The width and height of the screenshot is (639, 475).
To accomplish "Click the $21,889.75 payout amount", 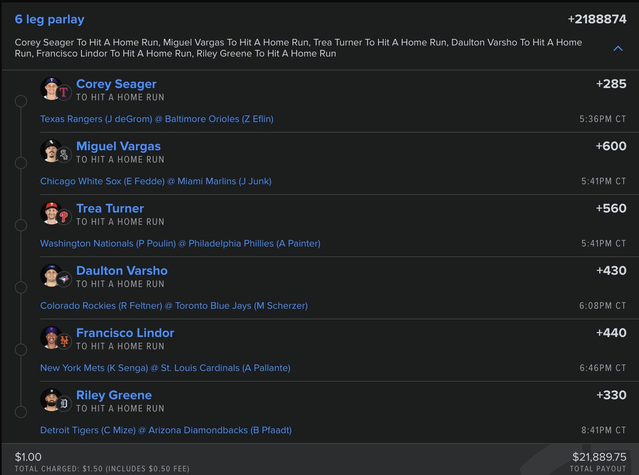I will pyautogui.click(x=600, y=457).
